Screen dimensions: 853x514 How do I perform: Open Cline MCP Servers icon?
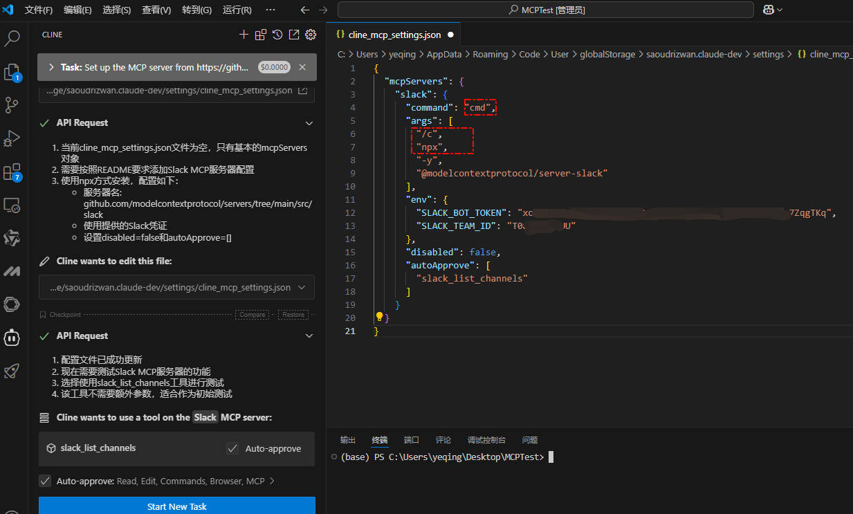pos(261,35)
